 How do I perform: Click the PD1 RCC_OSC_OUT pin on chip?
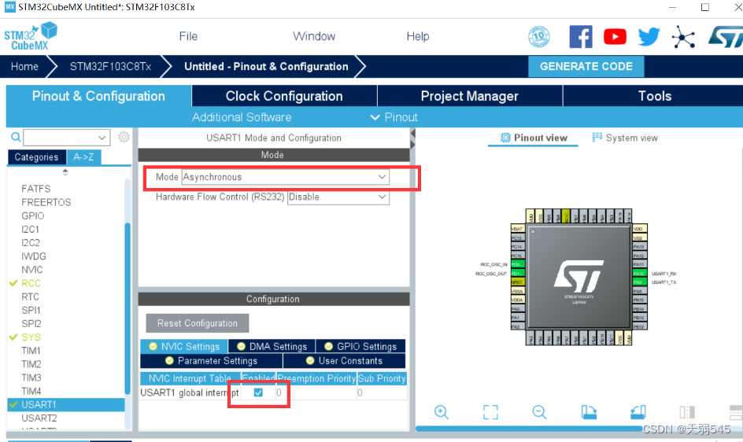pyautogui.click(x=517, y=274)
